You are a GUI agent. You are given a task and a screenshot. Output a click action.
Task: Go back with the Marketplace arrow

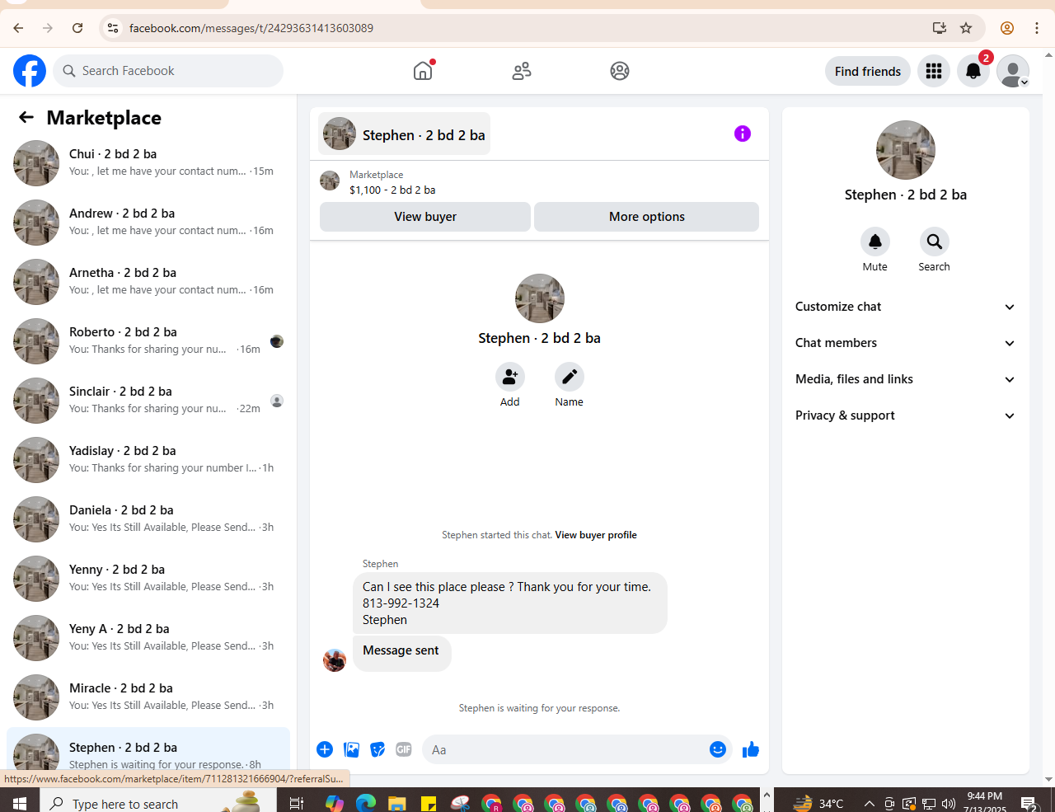(26, 118)
